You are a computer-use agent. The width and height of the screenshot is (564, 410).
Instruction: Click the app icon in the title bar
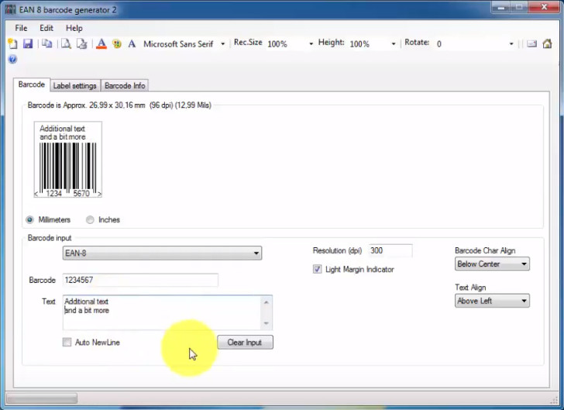point(10,9)
